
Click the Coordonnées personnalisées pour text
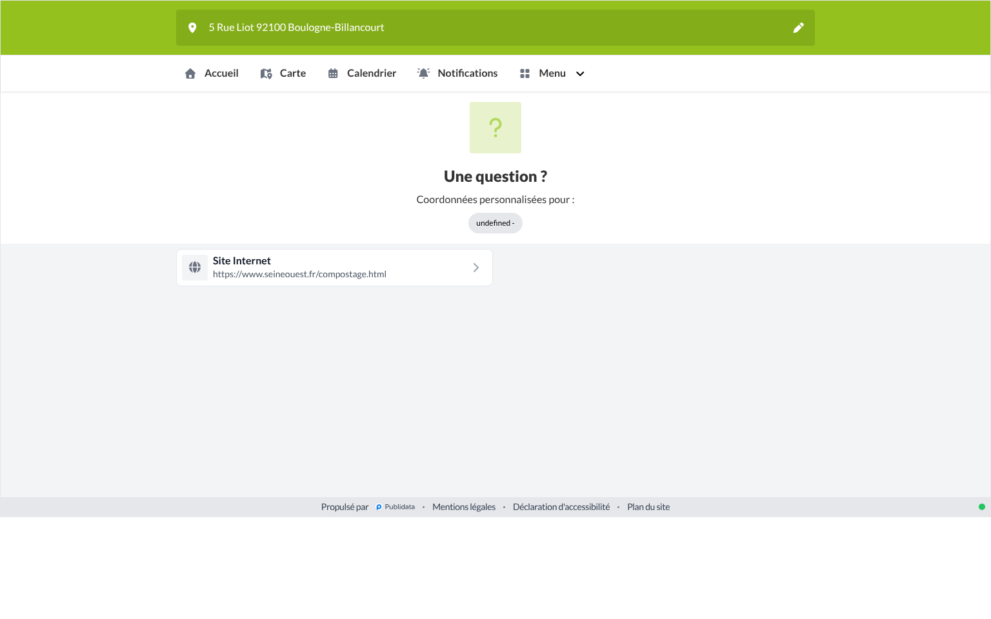(x=495, y=200)
